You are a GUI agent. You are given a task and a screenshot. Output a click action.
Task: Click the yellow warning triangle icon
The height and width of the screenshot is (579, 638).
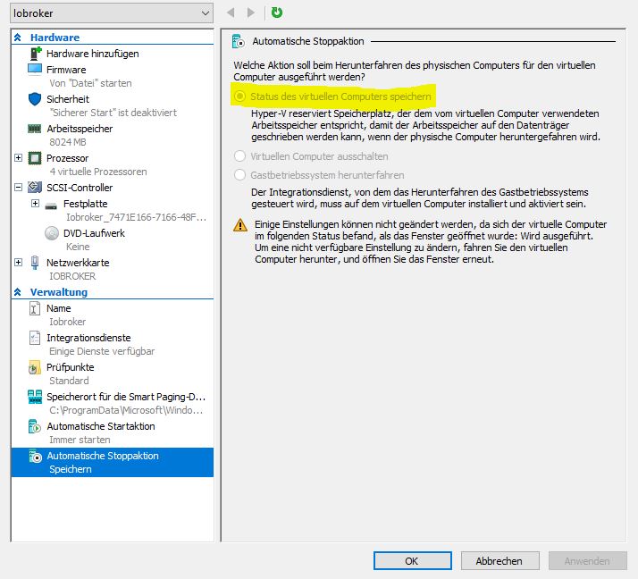tap(240, 225)
